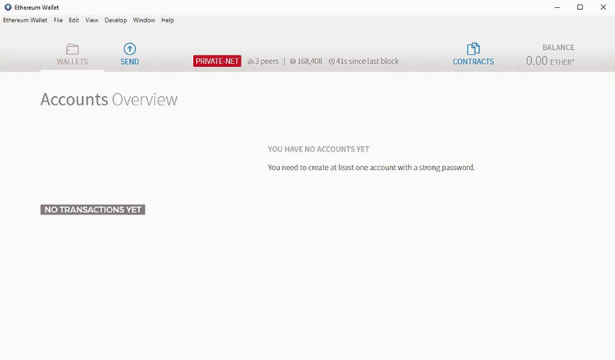This screenshot has height=360, width=615.
Task: Click the block number cube icon
Action: (293, 62)
